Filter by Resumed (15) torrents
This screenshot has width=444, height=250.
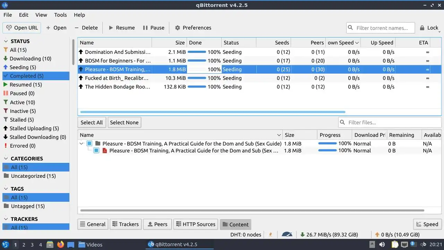36,85
